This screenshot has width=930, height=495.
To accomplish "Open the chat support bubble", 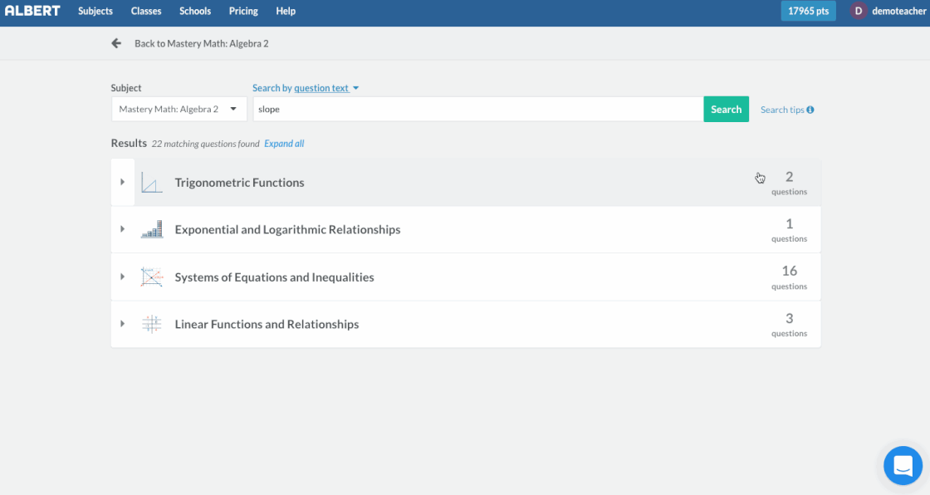I will pyautogui.click(x=903, y=465).
